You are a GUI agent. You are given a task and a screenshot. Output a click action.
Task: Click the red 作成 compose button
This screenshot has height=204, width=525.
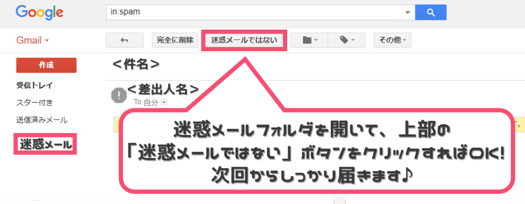46,65
